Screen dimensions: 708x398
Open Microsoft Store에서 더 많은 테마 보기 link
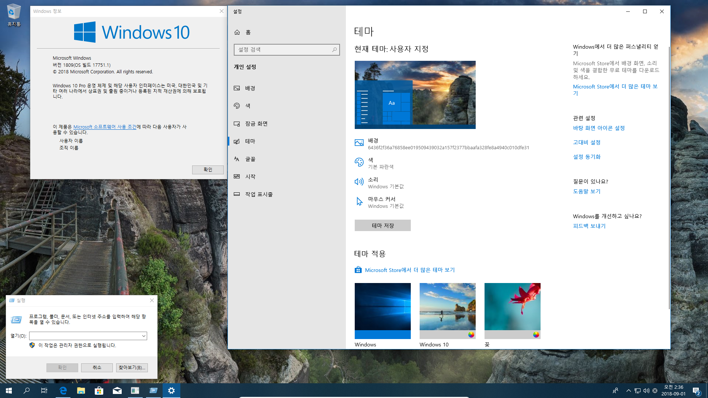(x=410, y=270)
